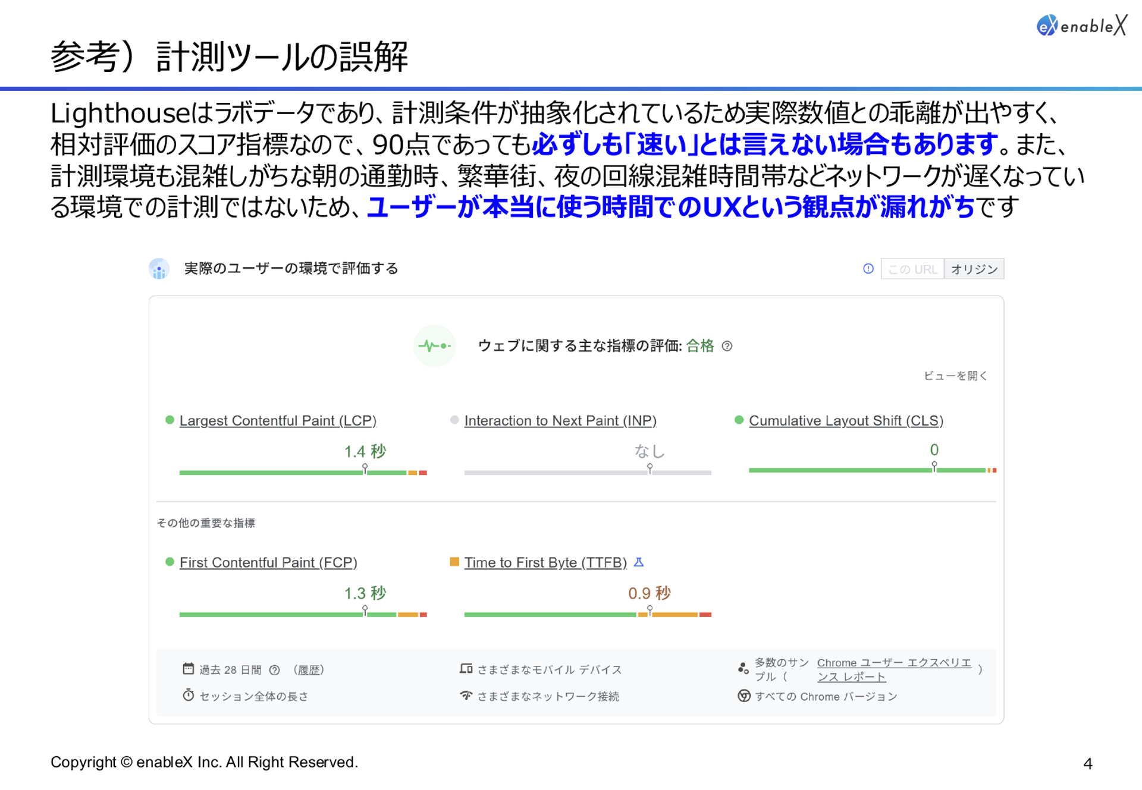Click the 実際のユーザーの環境で評価する heading
The width and height of the screenshot is (1142, 790).
291,269
